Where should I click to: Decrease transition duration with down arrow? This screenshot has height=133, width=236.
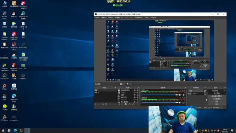[205, 94]
